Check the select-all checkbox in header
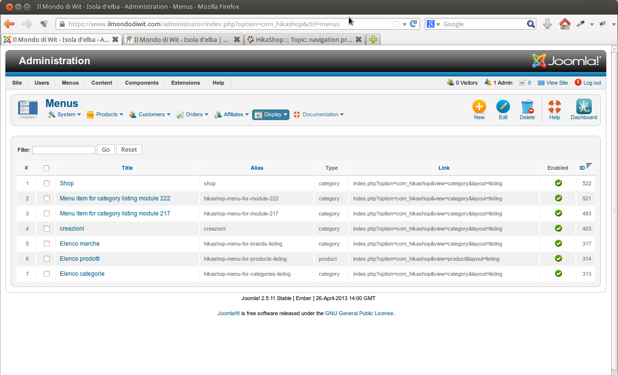The image size is (618, 375). click(46, 168)
